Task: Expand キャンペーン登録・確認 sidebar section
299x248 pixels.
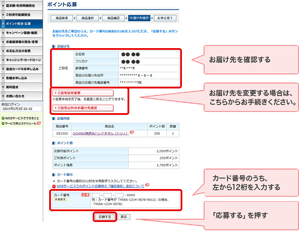Action: coord(23,33)
